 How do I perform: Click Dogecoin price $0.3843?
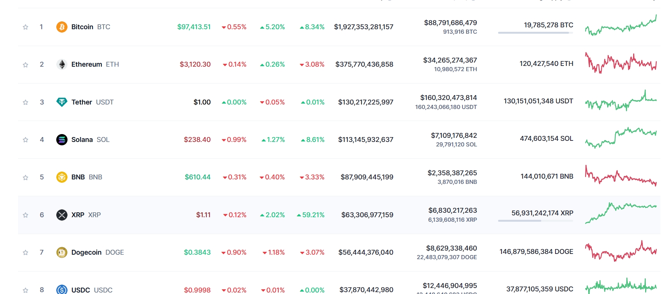tap(197, 252)
